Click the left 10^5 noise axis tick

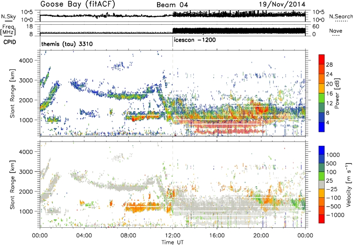[x=27, y=12]
